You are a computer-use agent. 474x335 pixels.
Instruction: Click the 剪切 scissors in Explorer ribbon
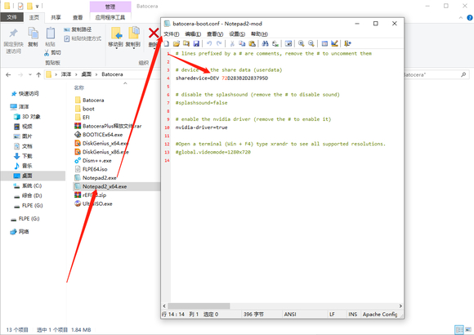click(x=52, y=52)
